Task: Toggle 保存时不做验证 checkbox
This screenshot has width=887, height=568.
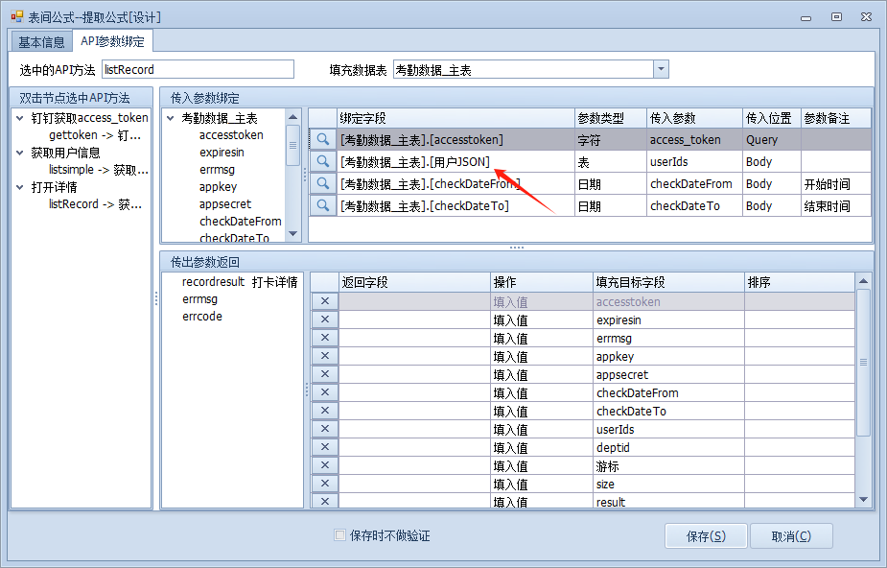Action: point(339,535)
